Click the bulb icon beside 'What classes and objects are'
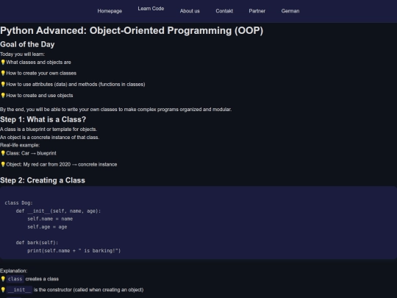The width and height of the screenshot is (397, 298). pos(3,63)
